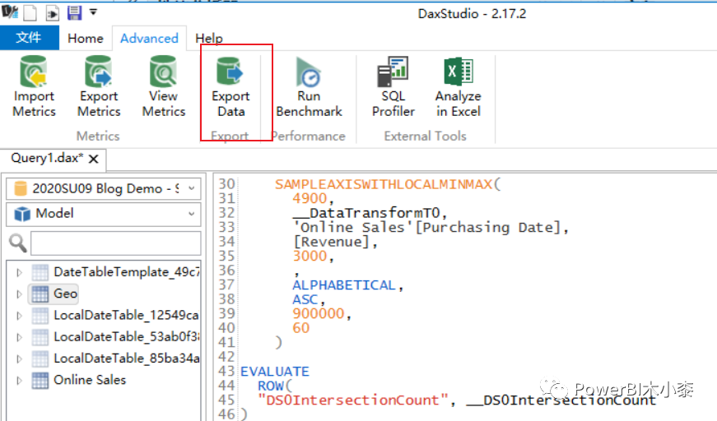The image size is (717, 421).
Task: Switch to the Home ribbon tab
Action: click(x=86, y=39)
